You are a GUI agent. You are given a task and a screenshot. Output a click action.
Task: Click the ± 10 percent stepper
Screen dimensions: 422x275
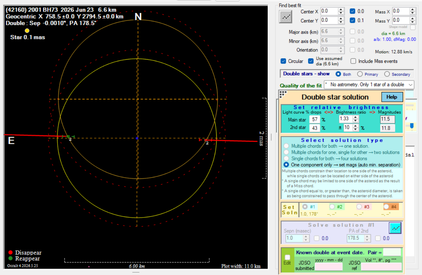(x=355, y=128)
